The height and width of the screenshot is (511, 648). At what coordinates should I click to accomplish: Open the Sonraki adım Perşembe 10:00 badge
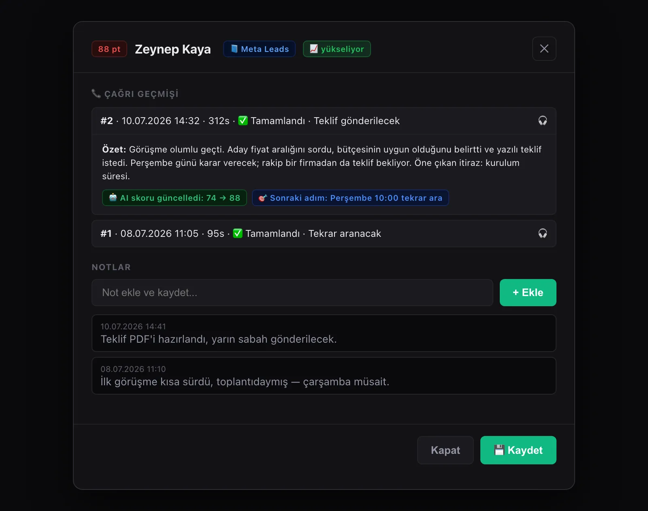tap(350, 198)
